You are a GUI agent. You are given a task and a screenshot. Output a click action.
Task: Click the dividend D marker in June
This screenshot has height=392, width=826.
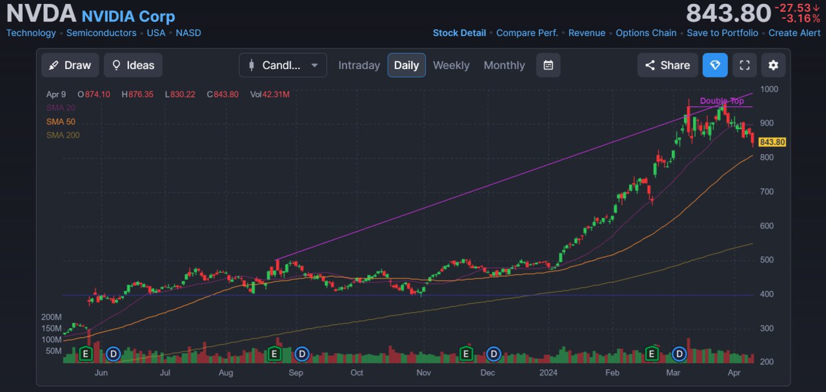tap(114, 353)
